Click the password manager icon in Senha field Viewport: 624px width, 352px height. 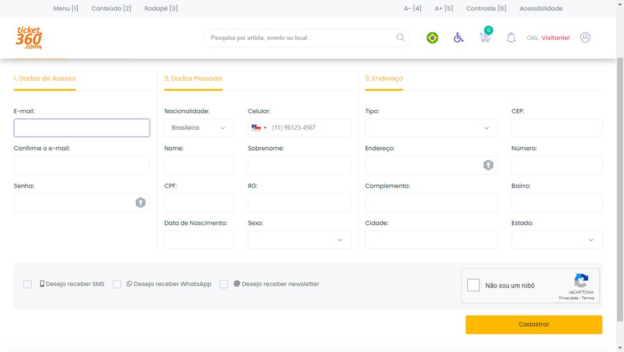[141, 203]
